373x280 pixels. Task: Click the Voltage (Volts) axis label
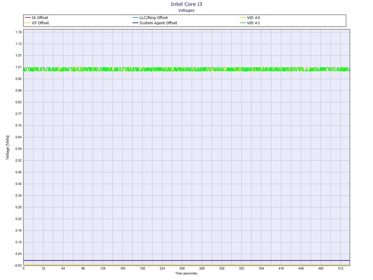click(x=8, y=147)
